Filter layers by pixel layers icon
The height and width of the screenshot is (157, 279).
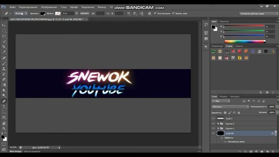pos(244,101)
